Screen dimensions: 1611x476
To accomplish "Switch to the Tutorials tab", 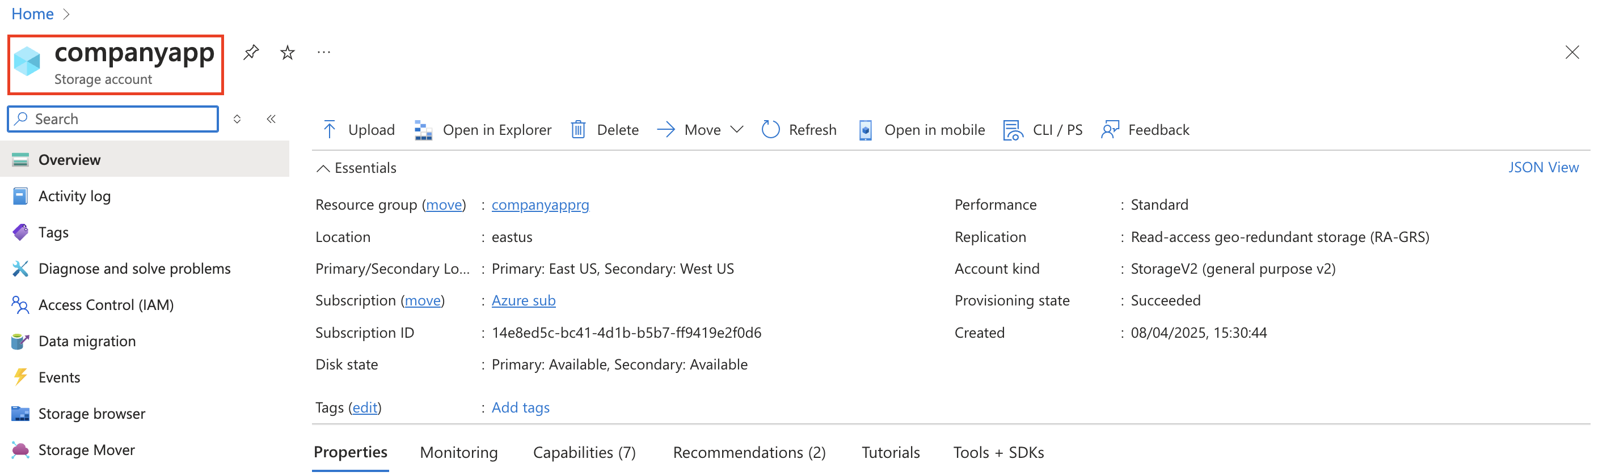I will tap(891, 452).
